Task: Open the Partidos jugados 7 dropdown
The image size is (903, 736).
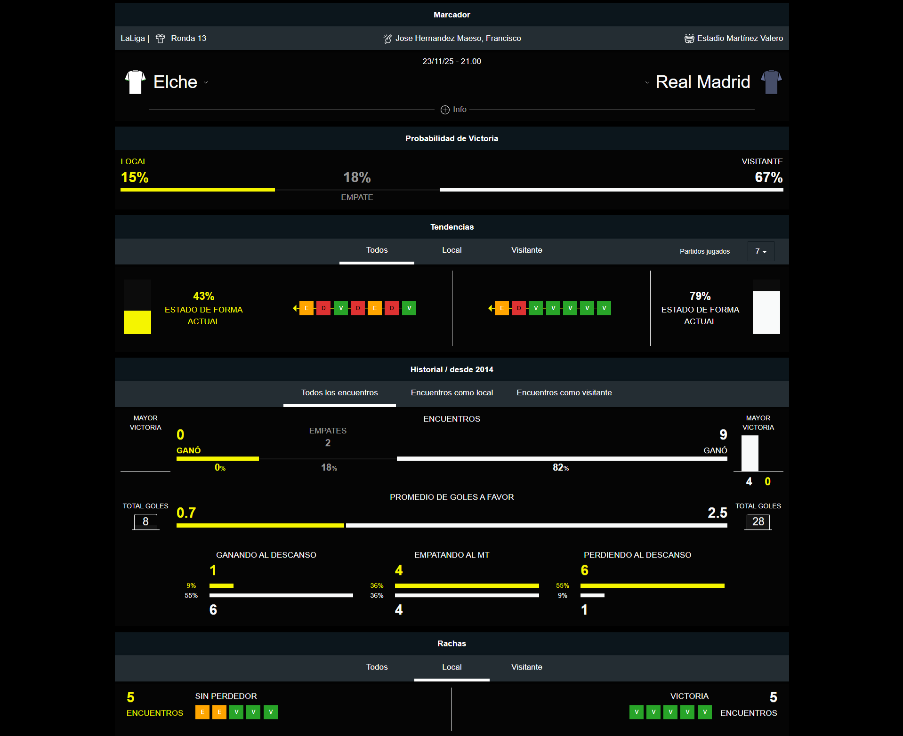Action: [760, 251]
